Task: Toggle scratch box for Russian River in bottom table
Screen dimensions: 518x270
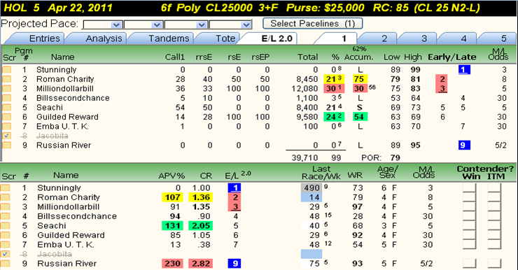Action: (x=6, y=264)
